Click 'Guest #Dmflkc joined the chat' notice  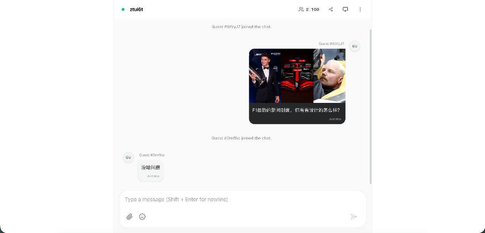(x=241, y=138)
